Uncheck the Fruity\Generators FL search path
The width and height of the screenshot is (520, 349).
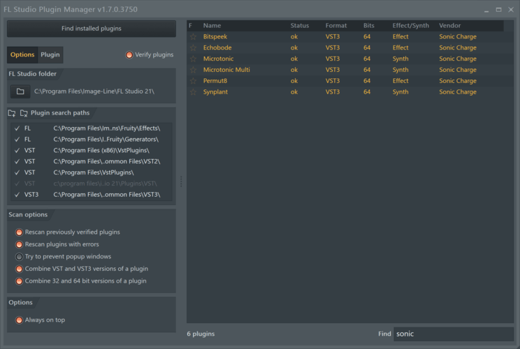(x=17, y=140)
